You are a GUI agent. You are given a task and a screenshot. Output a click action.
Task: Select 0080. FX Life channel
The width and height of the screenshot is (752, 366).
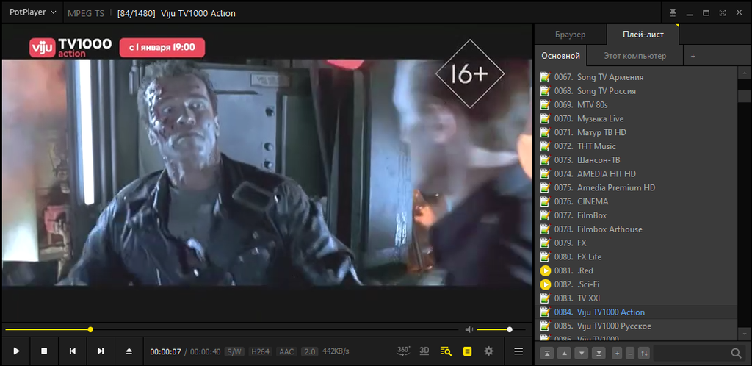pyautogui.click(x=636, y=256)
